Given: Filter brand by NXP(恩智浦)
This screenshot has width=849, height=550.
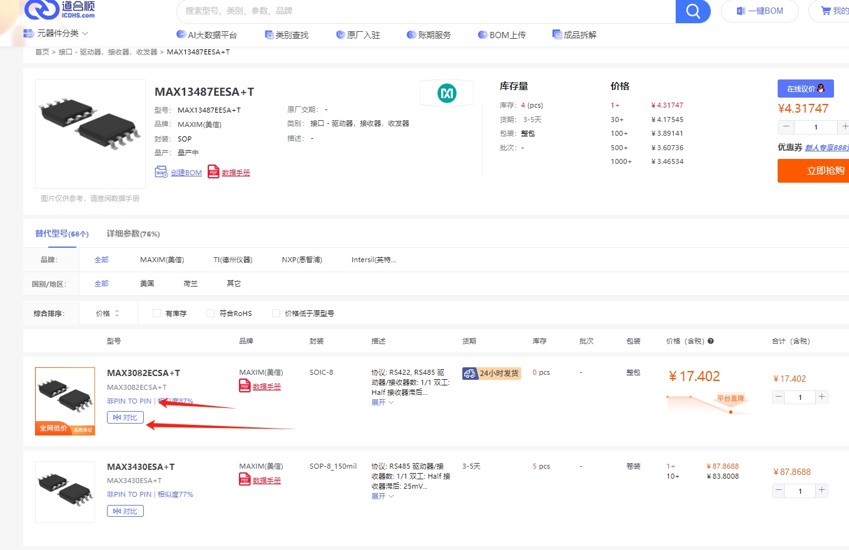Looking at the screenshot, I should pos(302,260).
